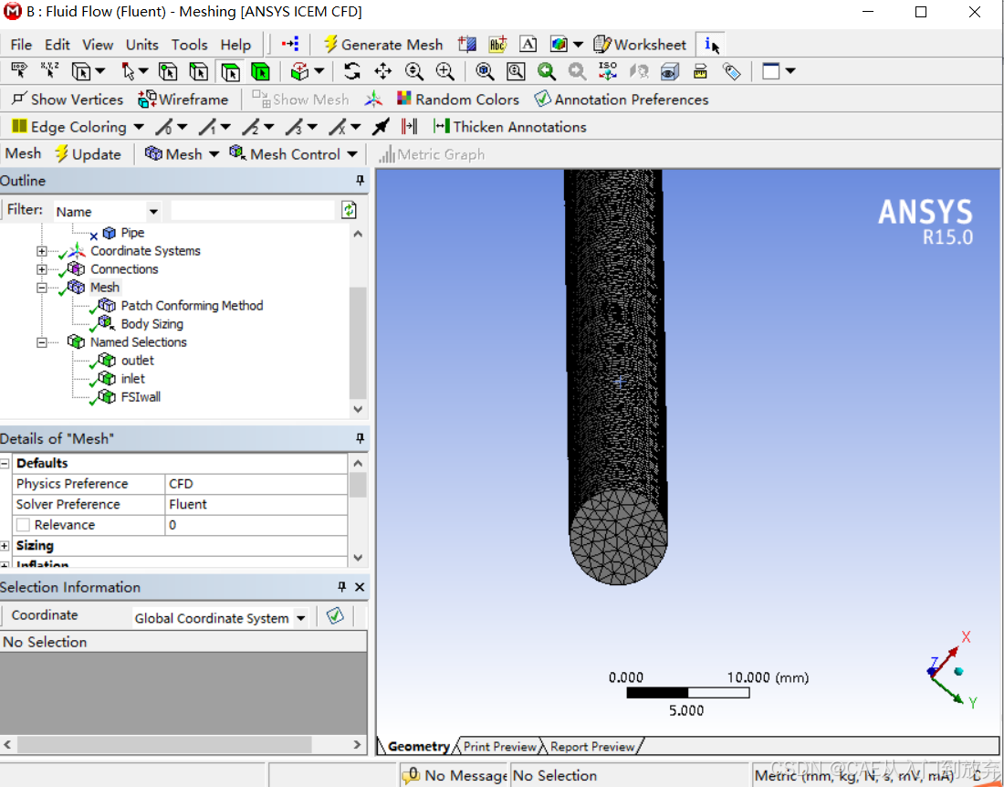Toggle the Relevance checkbox
Screen dimensions: 1004x787
[23, 525]
